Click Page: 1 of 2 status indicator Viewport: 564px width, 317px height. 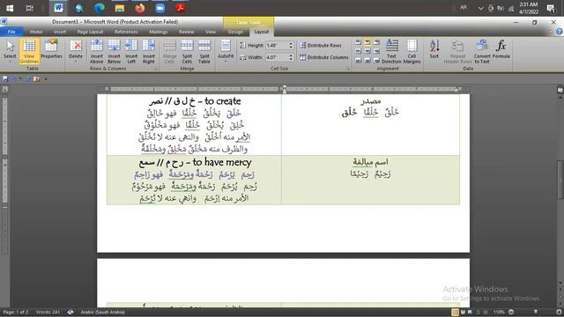pyautogui.click(x=16, y=312)
